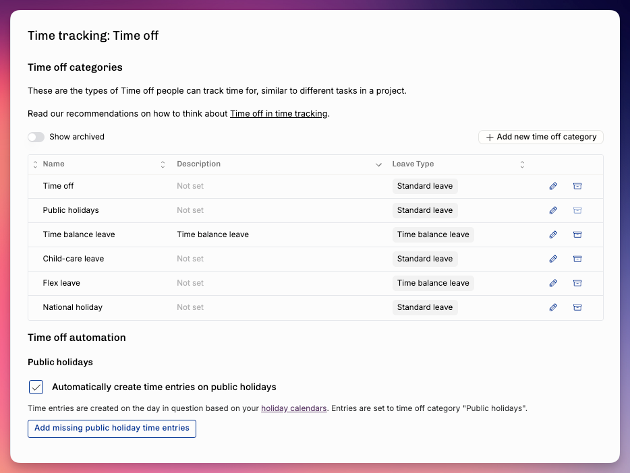Click Not set description in National holiday row
The height and width of the screenshot is (473, 630).
(x=190, y=307)
